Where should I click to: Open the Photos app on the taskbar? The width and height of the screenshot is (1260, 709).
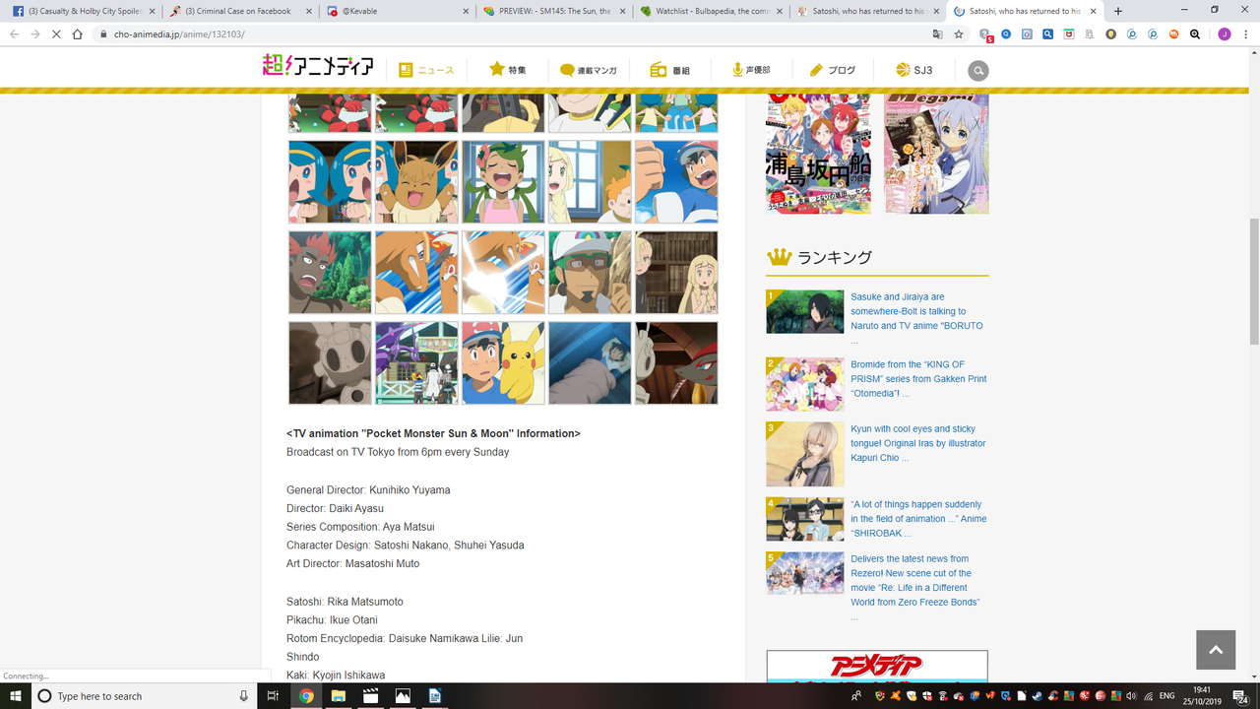click(x=403, y=695)
